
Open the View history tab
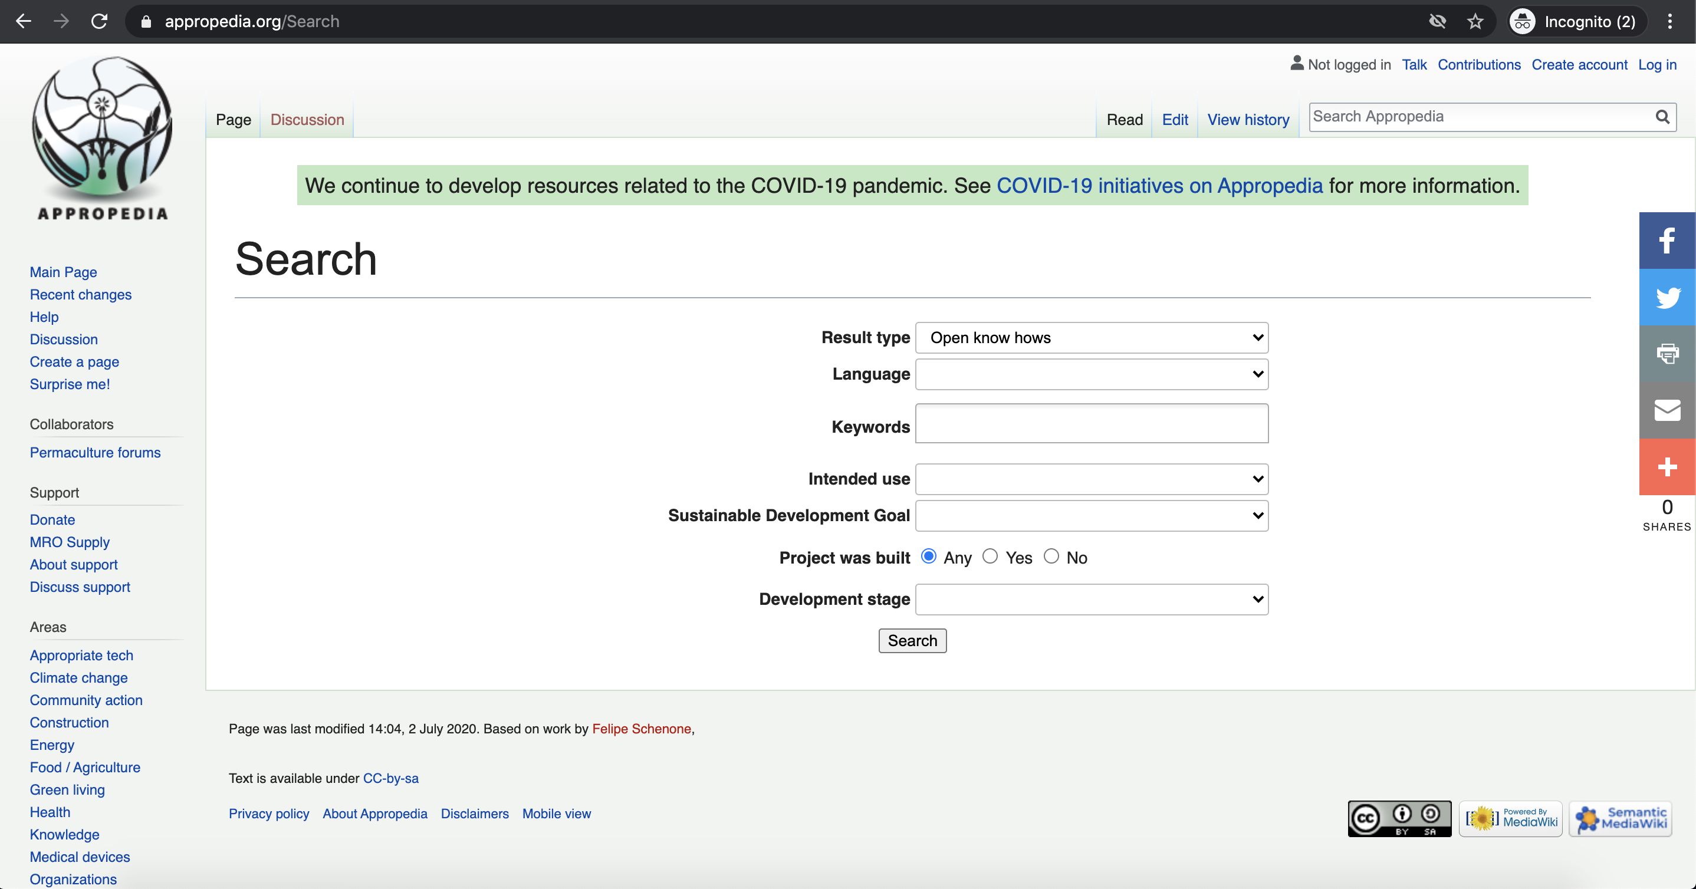[1248, 120]
